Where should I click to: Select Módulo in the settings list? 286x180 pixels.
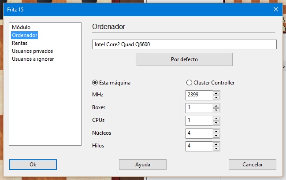tap(21, 27)
